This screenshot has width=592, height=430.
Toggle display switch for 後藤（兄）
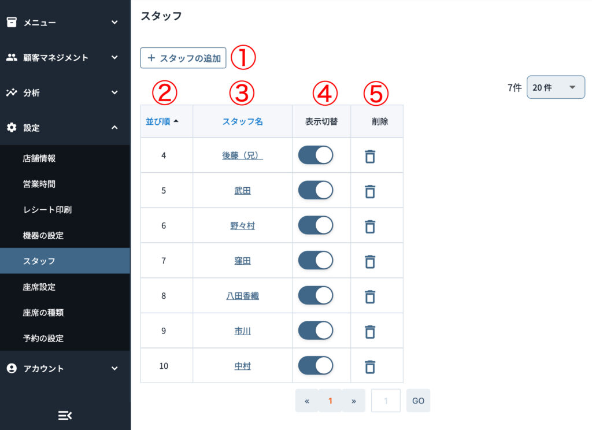(316, 155)
